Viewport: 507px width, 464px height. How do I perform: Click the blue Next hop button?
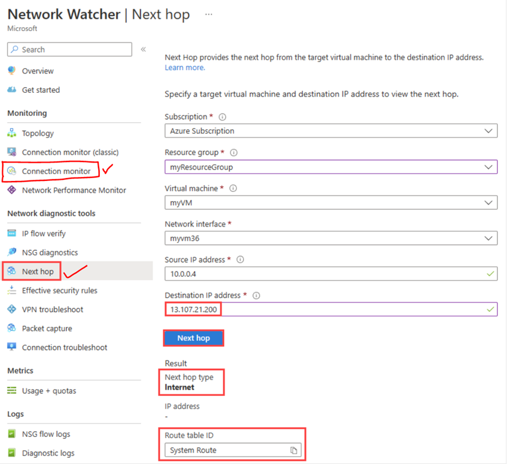point(193,338)
